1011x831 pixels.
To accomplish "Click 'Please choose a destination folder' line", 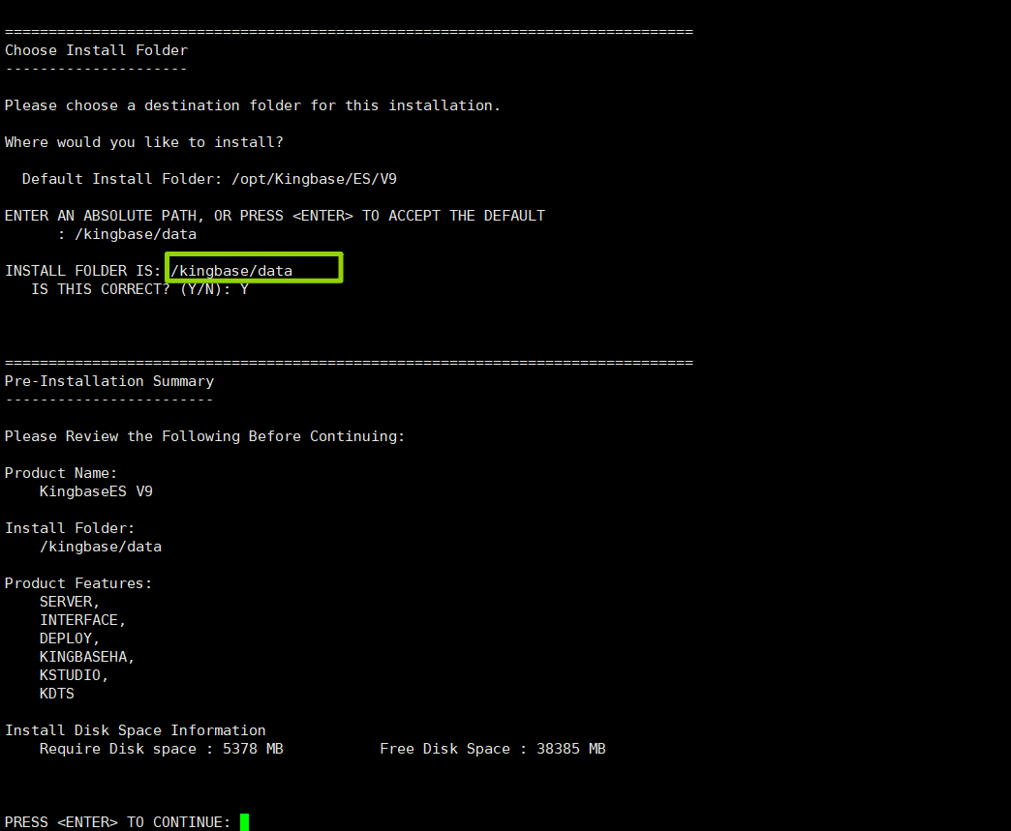I will [252, 105].
